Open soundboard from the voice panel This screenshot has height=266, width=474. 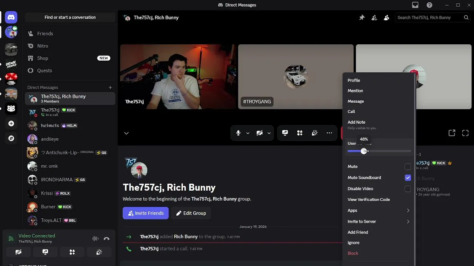tap(99, 252)
